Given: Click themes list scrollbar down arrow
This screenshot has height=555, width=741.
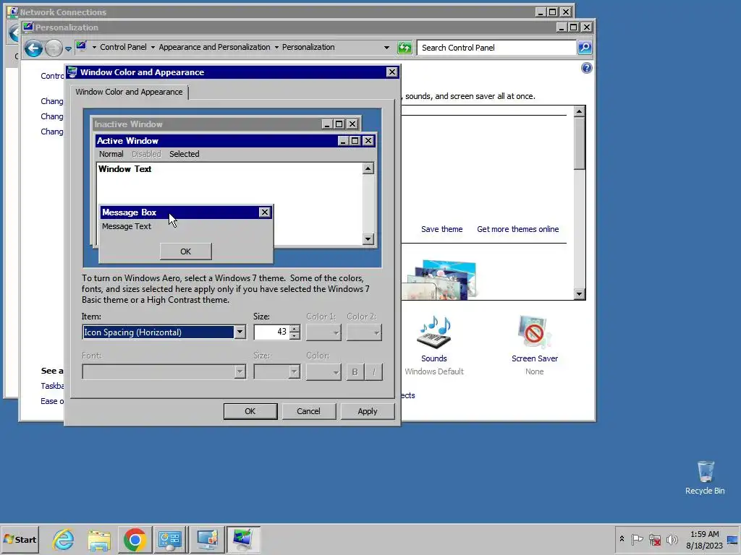Looking at the screenshot, I should (x=580, y=294).
